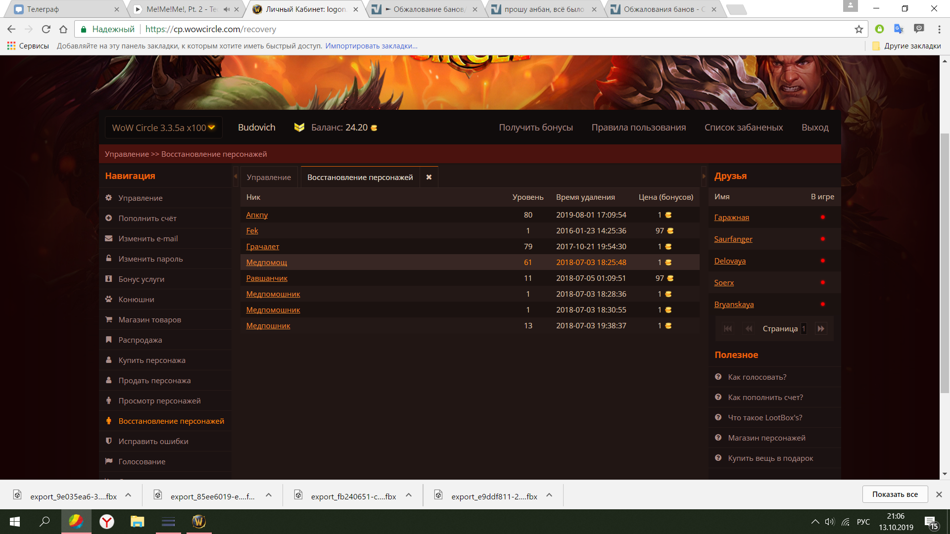Click the envelope icon for Изменить e-mail
Viewport: 950px width, 534px height.
click(108, 238)
